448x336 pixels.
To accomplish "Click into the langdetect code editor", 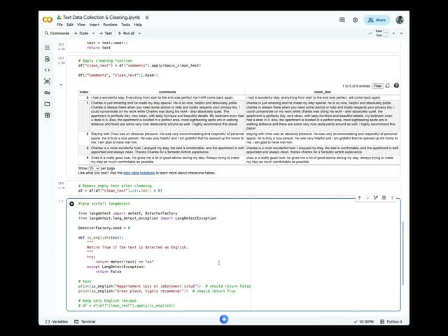I will 164,254.
